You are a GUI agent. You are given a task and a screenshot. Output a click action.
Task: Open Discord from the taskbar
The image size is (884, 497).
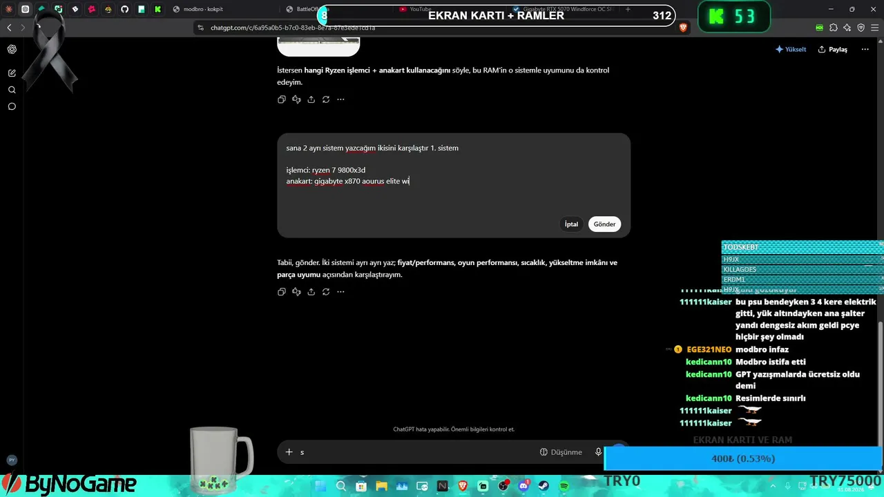523,486
